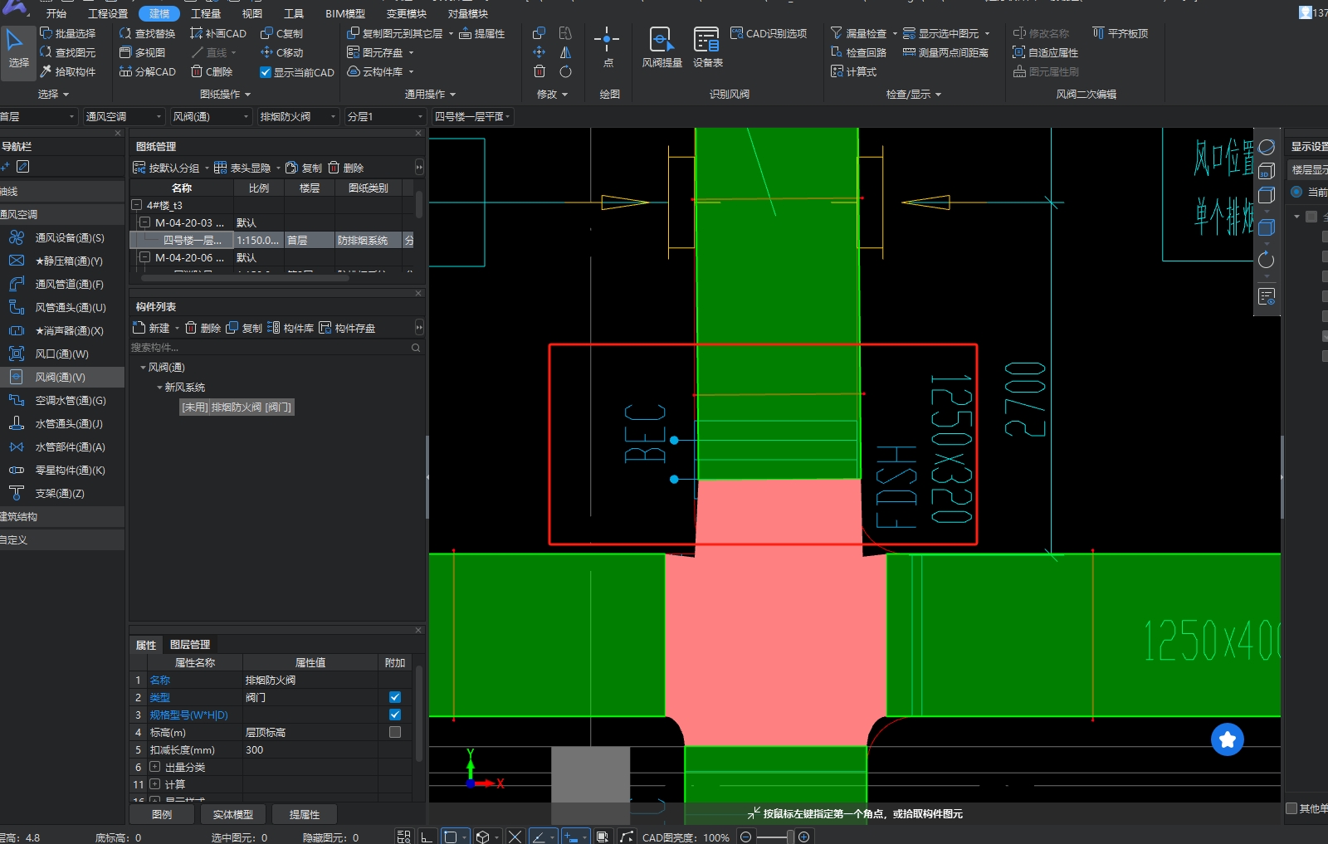Click 批量选择 batch select tool
Image resolution: width=1328 pixels, height=844 pixels.
click(x=67, y=33)
